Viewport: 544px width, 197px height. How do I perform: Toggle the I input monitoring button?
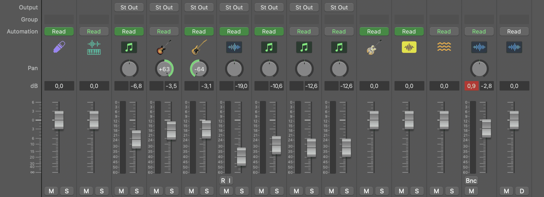[229, 181]
